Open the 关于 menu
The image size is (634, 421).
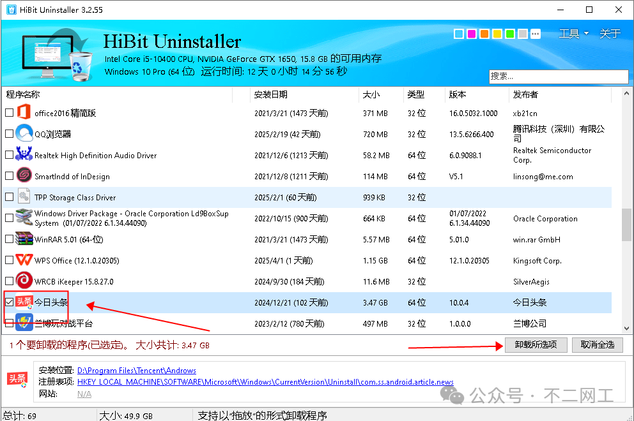pyautogui.click(x=610, y=34)
